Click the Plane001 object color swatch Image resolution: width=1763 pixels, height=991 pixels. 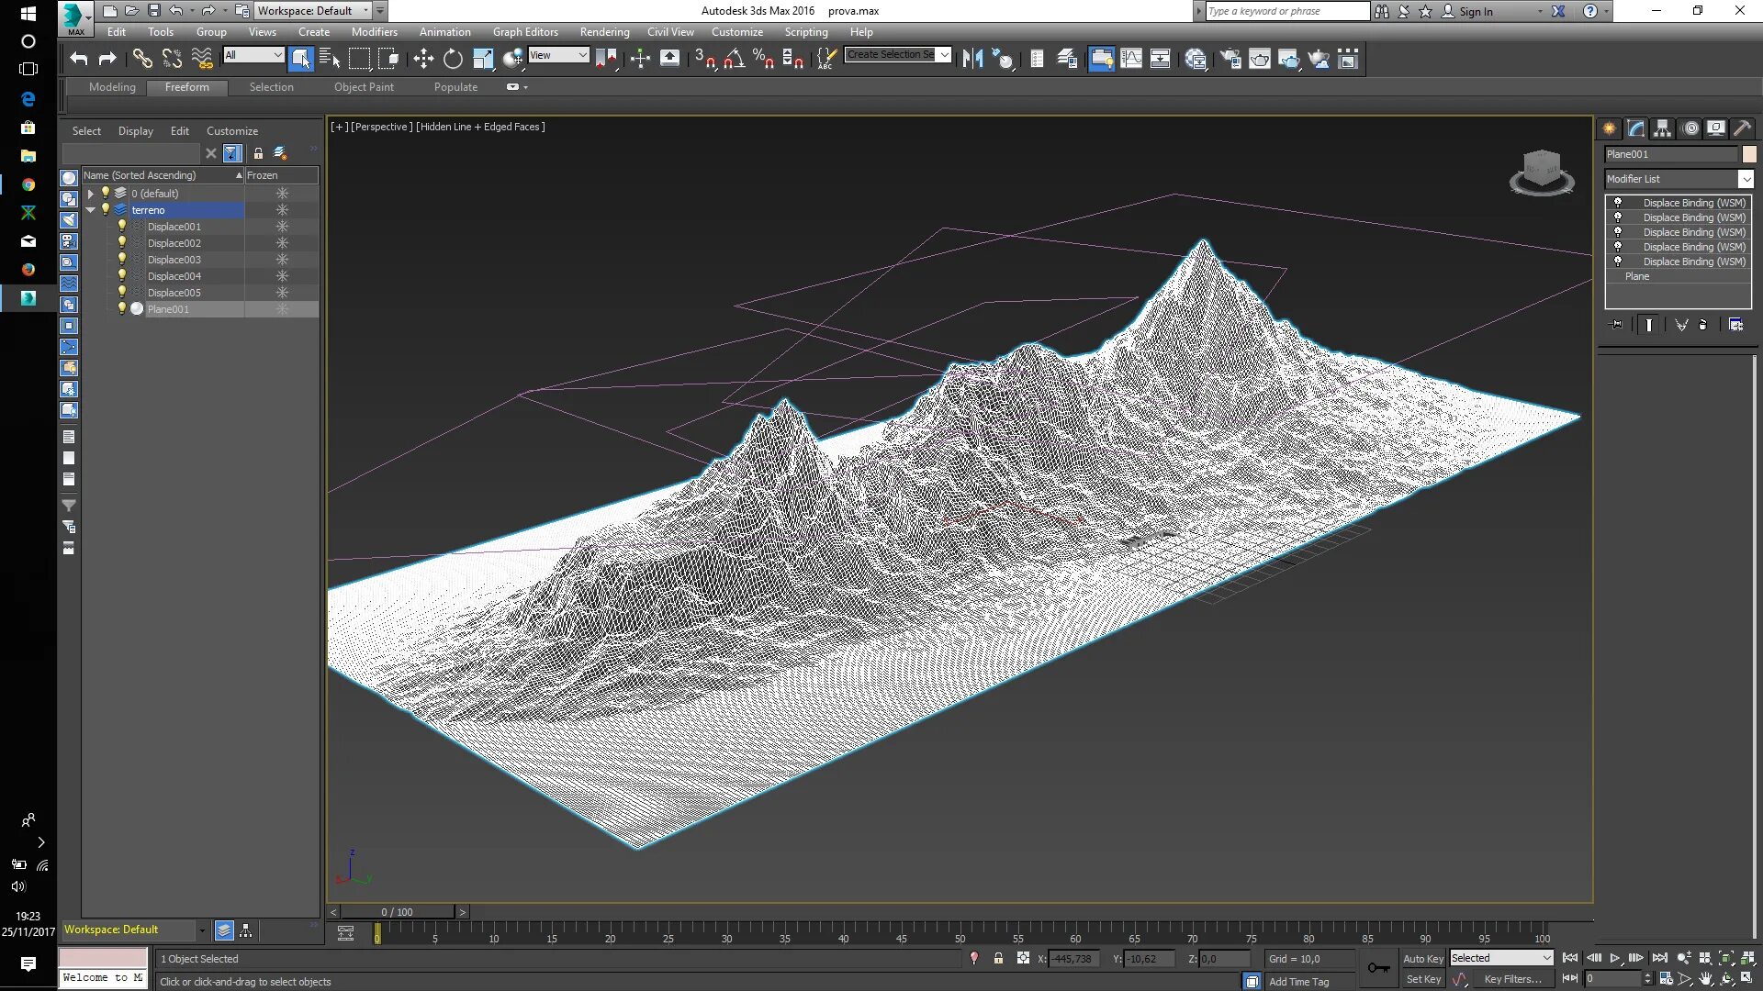click(1749, 154)
